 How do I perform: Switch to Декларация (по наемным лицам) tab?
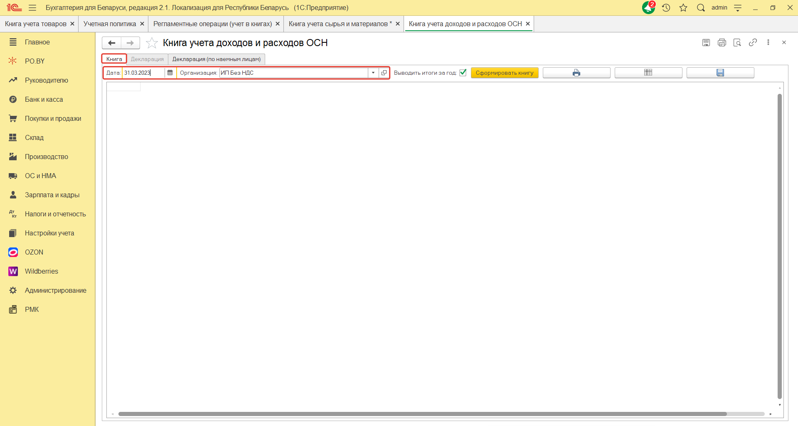[x=216, y=59]
